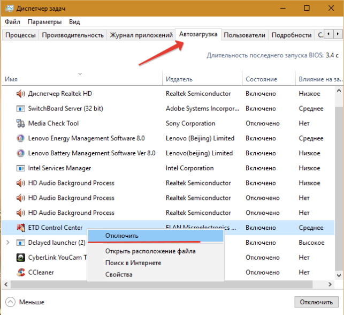
Task: Click the SwitchBoard Server row icon
Action: tap(21, 109)
